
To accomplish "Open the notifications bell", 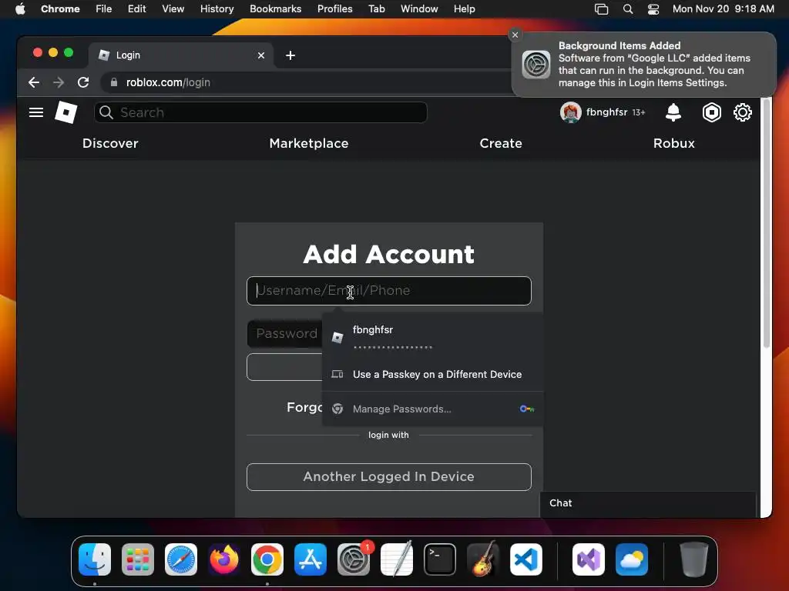I will [x=673, y=112].
